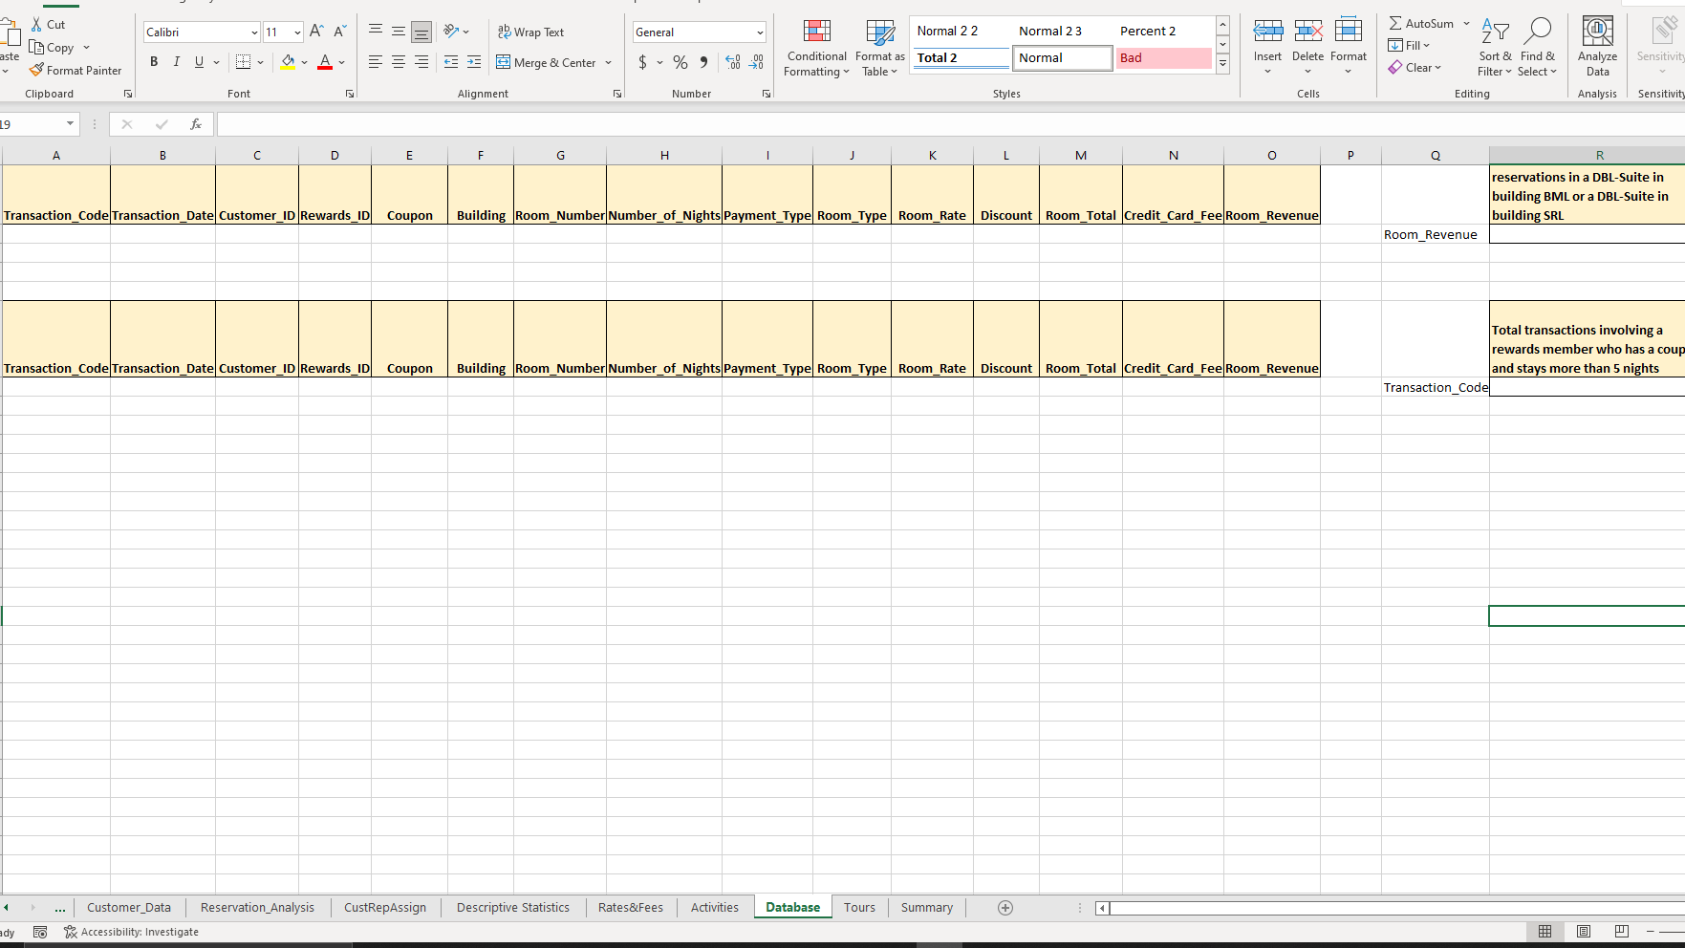This screenshot has height=948, width=1685.
Task: Decrease decimal places
Action: (756, 62)
